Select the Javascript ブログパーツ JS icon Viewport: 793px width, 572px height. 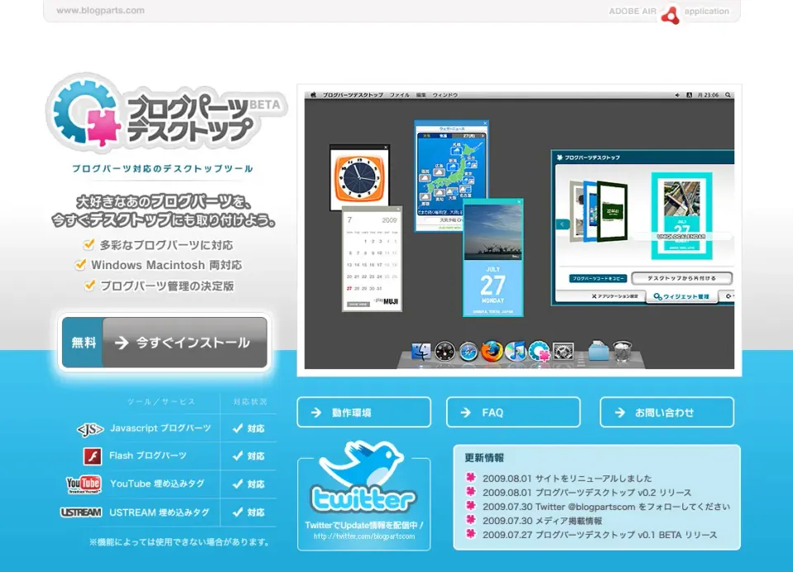tap(89, 428)
